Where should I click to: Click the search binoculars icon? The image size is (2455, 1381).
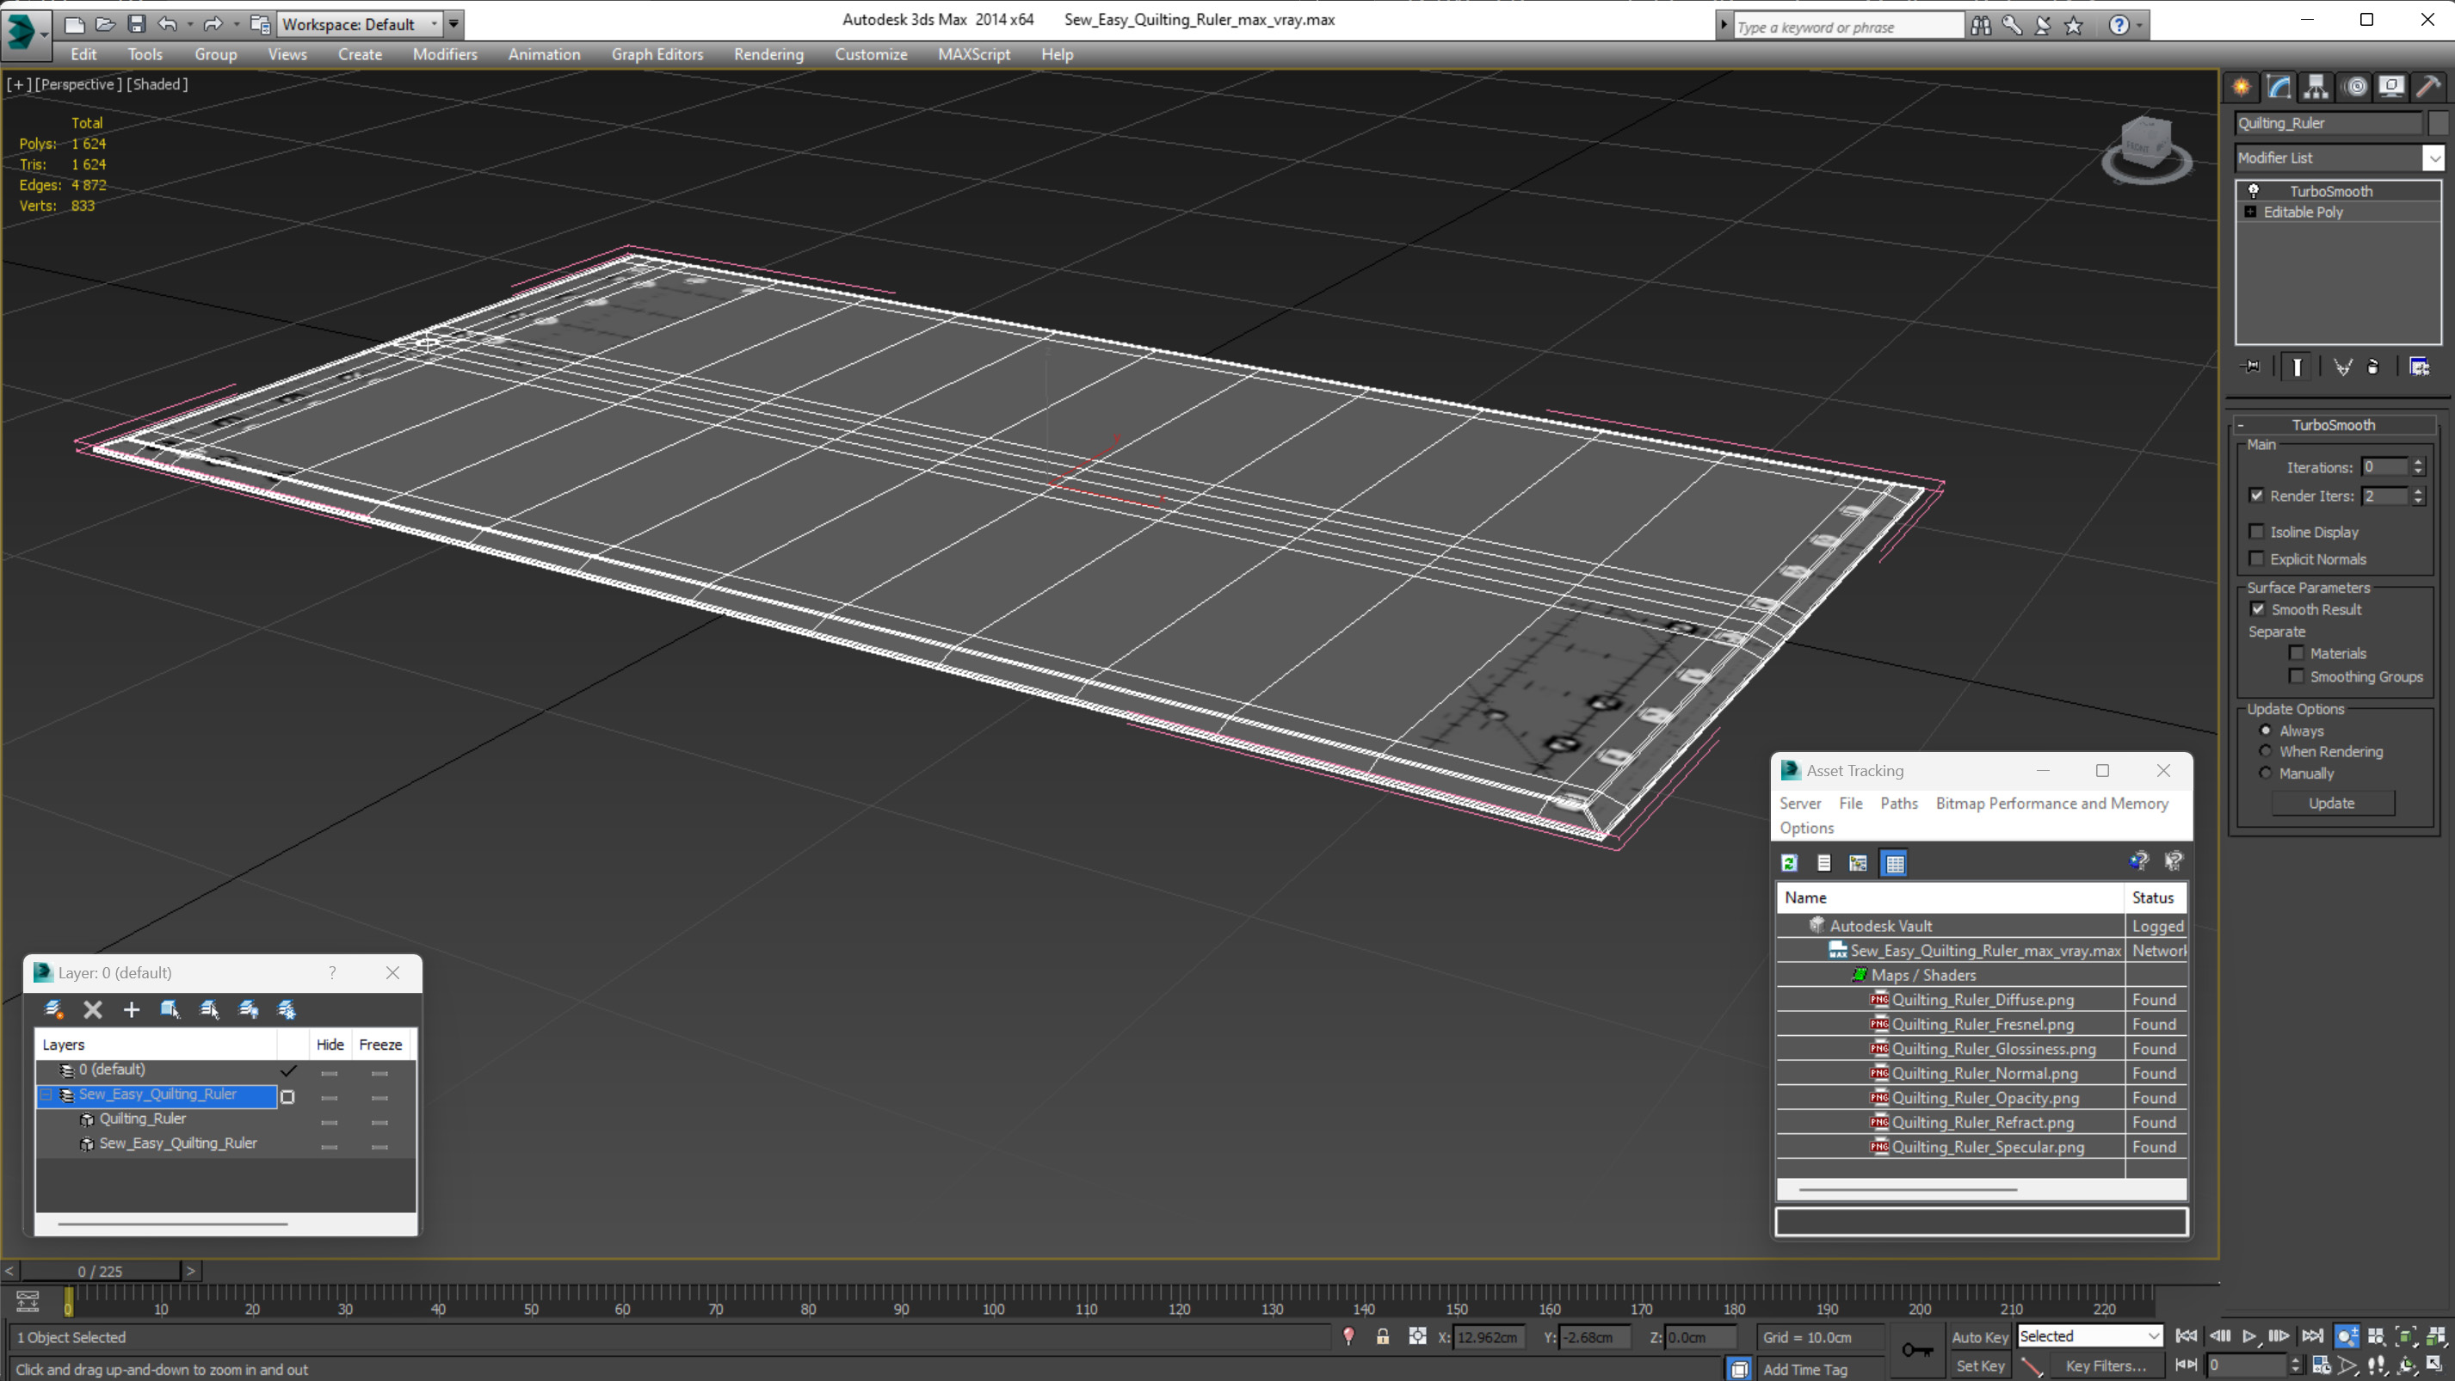coord(1980,26)
